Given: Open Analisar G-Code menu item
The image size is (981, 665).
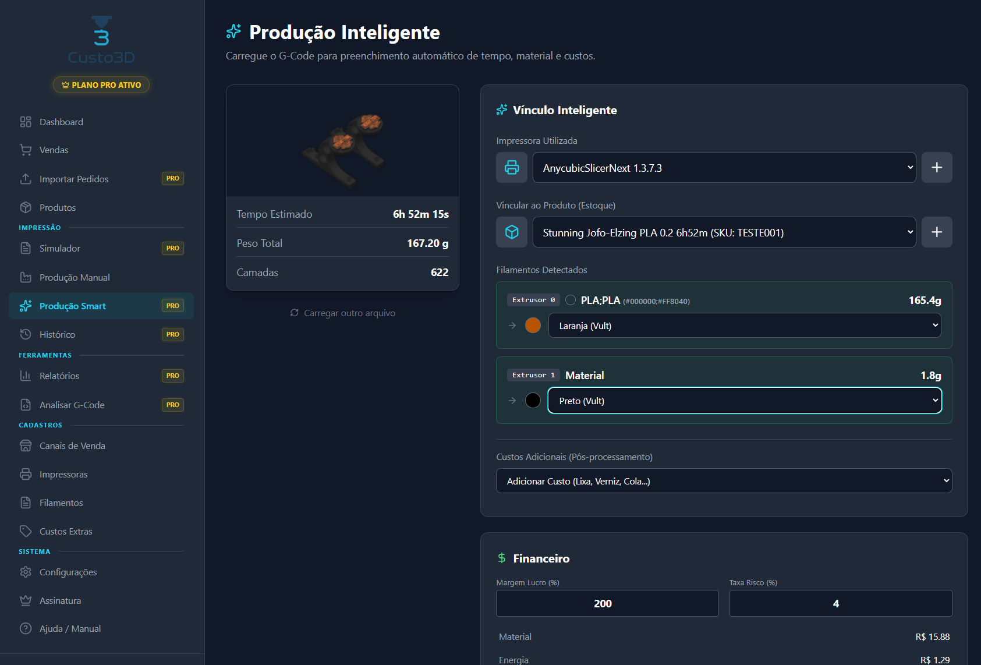Looking at the screenshot, I should (72, 405).
